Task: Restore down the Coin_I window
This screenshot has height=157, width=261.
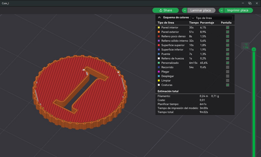Action: coord(250,3)
